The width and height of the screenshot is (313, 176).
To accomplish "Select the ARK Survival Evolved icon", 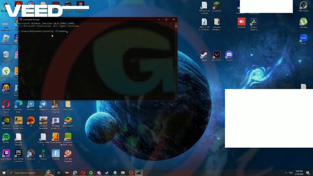I will [204, 8].
